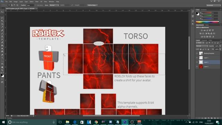Viewport: 222px width, 125px height.
Task: Select the Paint Bucket tool
Action: (2, 45)
